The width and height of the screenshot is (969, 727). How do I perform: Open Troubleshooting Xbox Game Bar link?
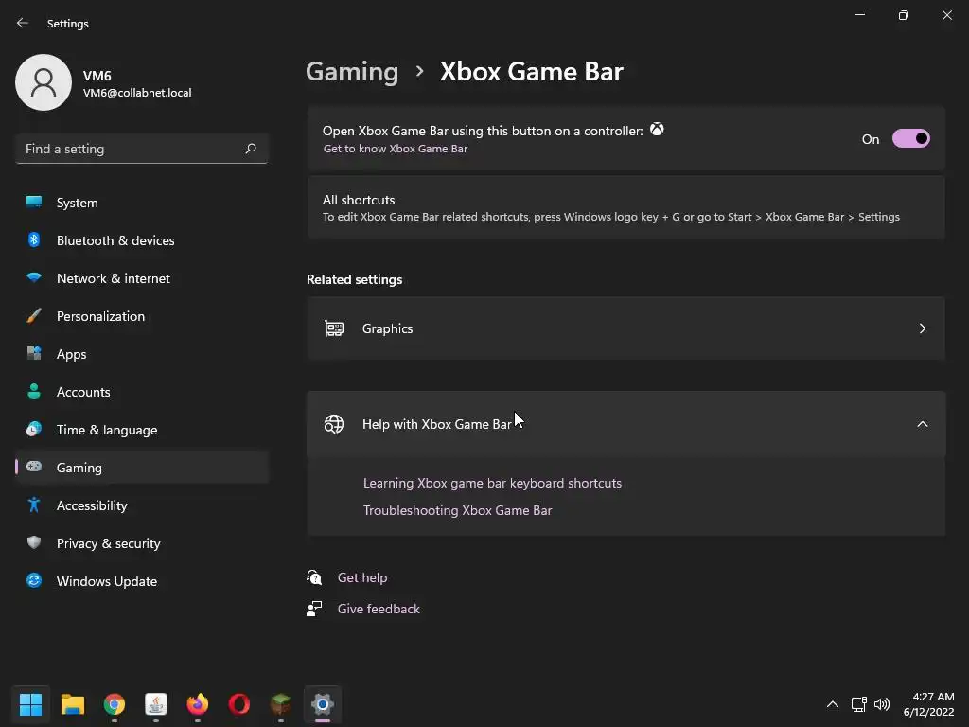tap(457, 510)
